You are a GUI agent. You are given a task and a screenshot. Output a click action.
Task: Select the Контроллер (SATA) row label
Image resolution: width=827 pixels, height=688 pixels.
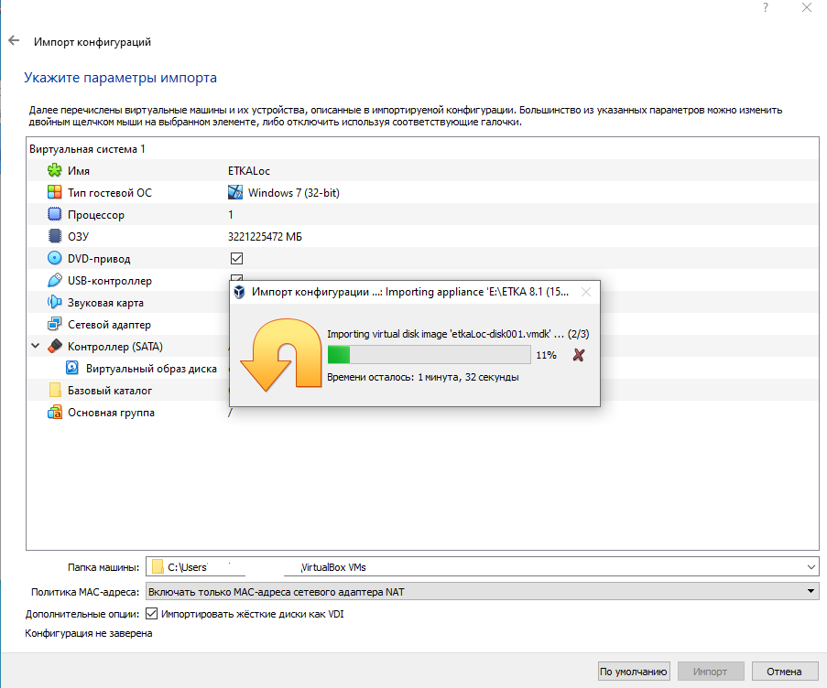pyautogui.click(x=115, y=347)
